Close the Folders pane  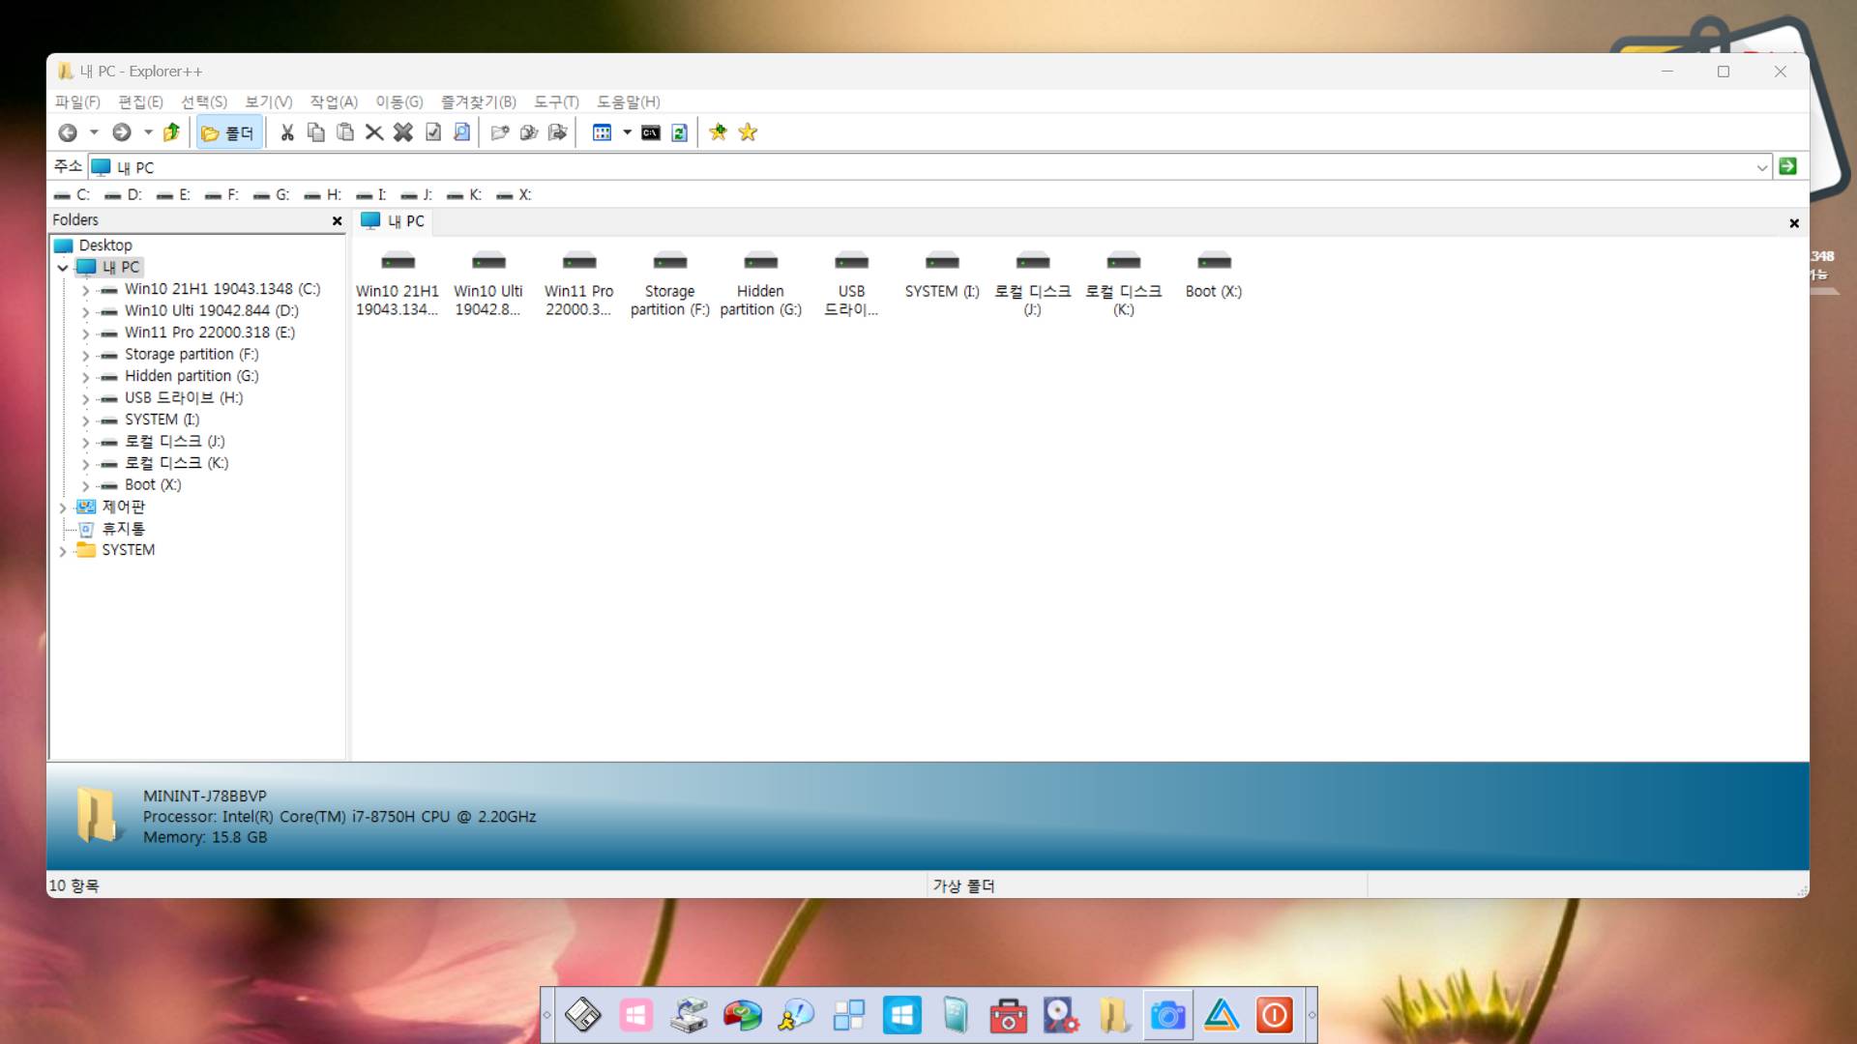pyautogui.click(x=337, y=221)
